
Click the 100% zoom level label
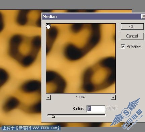[80, 97]
